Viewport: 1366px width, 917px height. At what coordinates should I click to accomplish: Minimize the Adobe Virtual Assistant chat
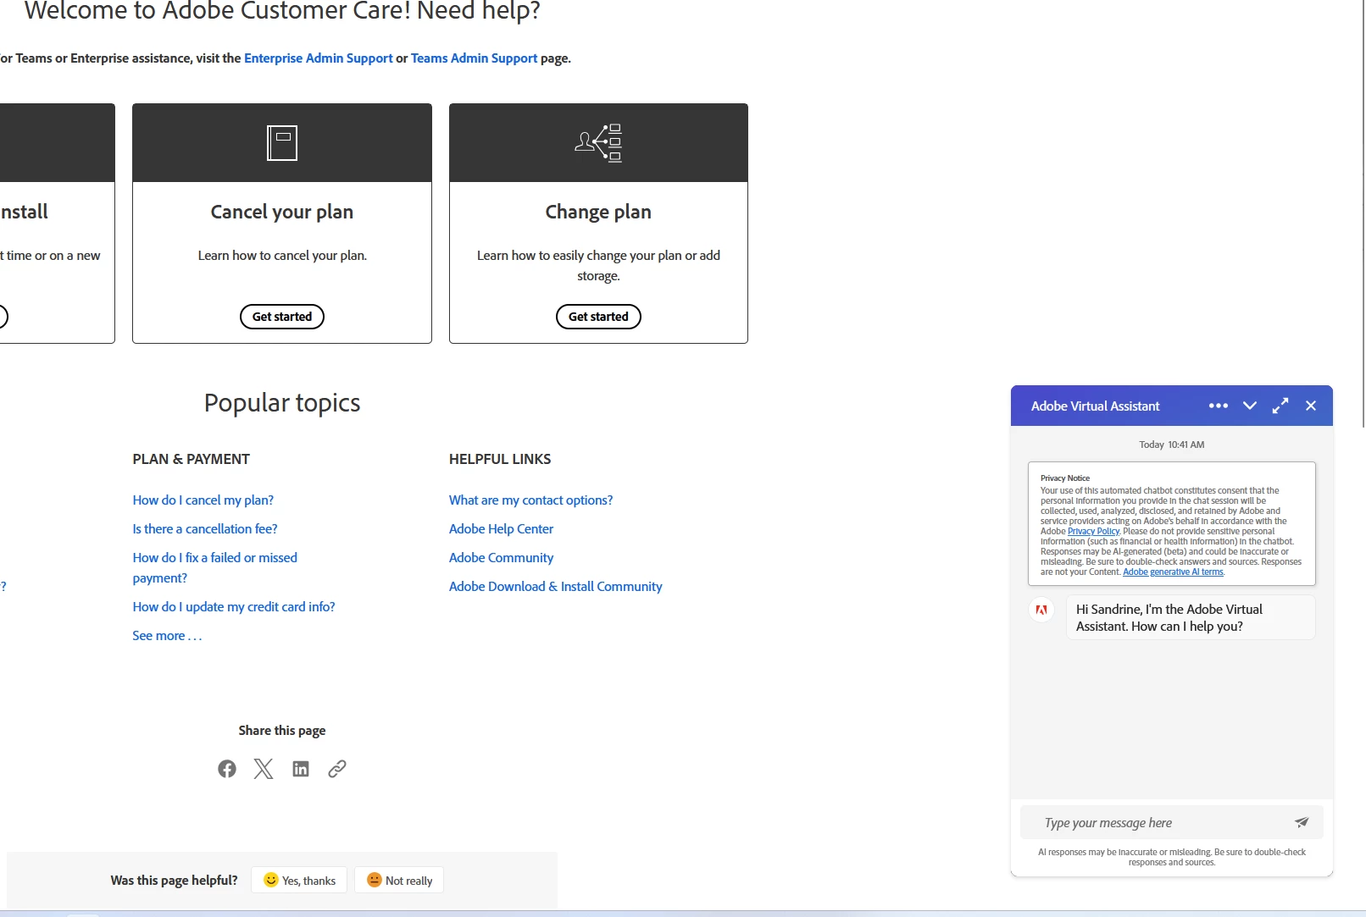pyautogui.click(x=1249, y=406)
